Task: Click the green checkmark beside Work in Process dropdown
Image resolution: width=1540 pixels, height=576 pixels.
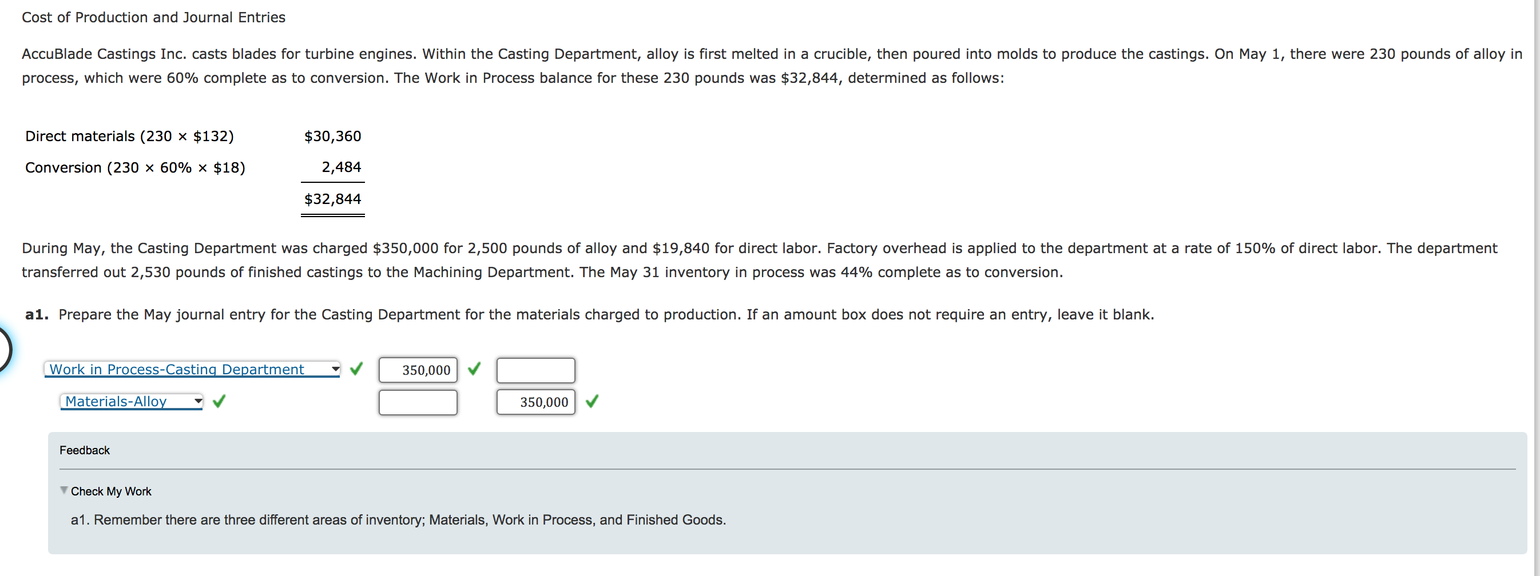Action: coord(356,370)
